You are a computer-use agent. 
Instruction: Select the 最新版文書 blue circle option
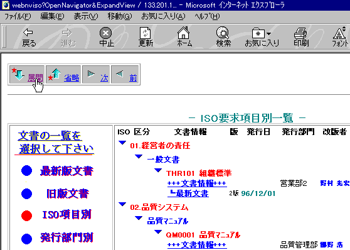coord(26,171)
